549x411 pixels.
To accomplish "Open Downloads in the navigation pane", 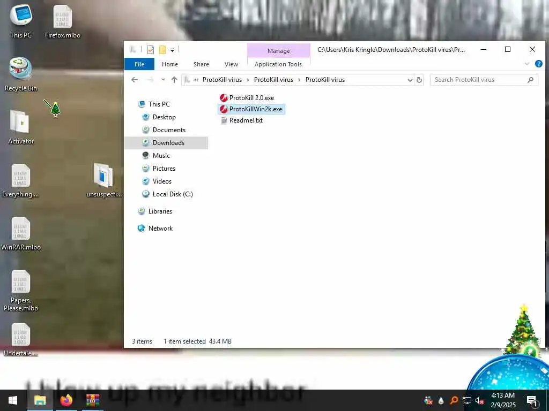I will point(166,142).
